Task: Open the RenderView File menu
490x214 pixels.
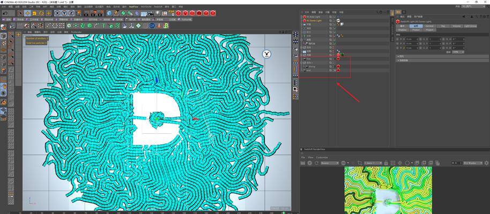Action: click(303, 157)
